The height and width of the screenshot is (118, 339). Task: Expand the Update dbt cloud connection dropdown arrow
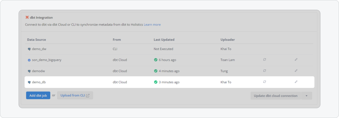(307, 96)
